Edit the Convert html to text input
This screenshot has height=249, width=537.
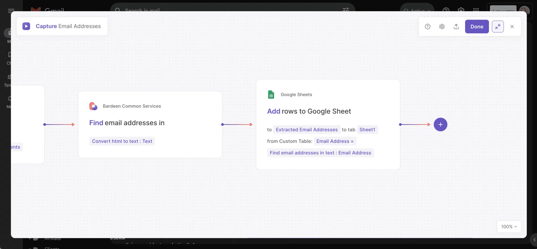(x=122, y=141)
